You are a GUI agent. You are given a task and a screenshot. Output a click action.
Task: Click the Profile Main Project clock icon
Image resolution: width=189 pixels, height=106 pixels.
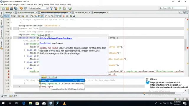[x=70, y=8]
